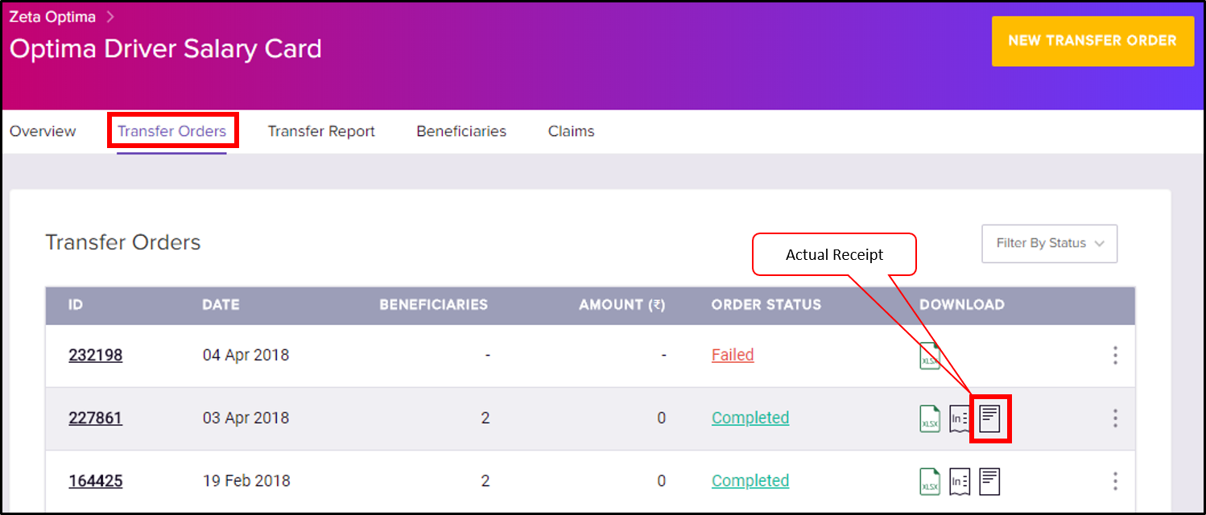Open more options for order 164425
Image resolution: width=1206 pixels, height=515 pixels.
[x=1115, y=481]
